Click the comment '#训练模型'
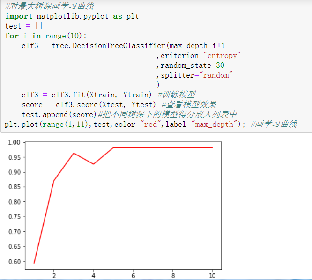The width and height of the screenshot is (312, 280). tap(177, 95)
